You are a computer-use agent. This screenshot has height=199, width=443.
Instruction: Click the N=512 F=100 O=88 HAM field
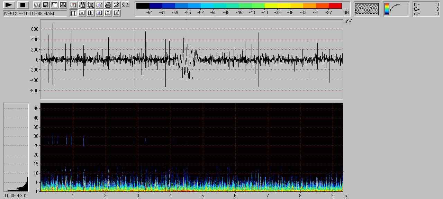35,13
